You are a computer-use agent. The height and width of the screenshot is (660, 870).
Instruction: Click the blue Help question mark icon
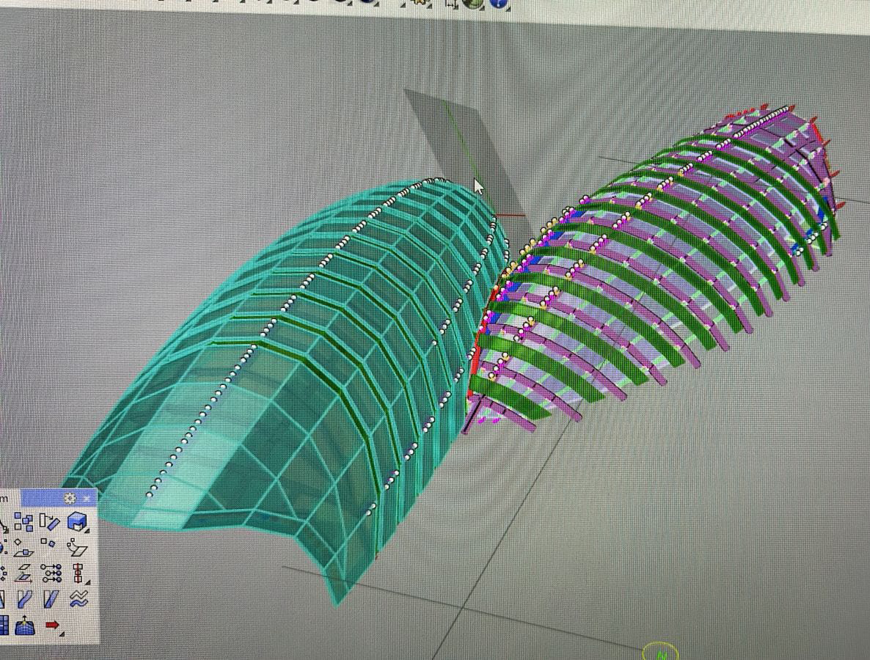point(500,3)
